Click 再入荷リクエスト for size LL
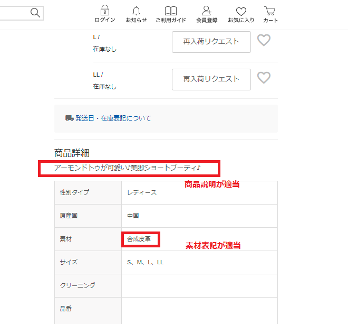Screen dimensions: 348x324 pos(211,79)
